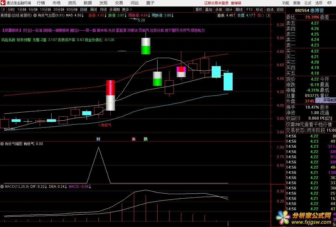The height and width of the screenshot is (227, 336).
Task: Click the 统计 statistics button
Action: tap(229, 10)
